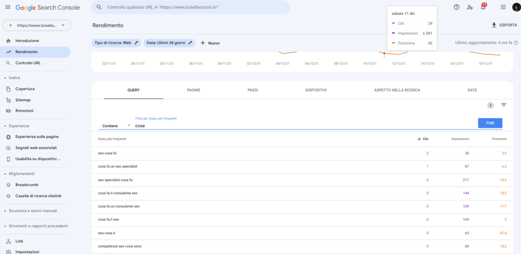Click the Google Search Console logo
Screen dimensions: 521x254
click(47, 7)
